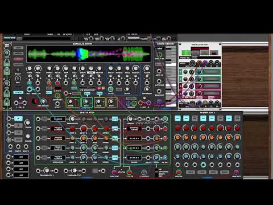The width and height of the screenshot is (273, 205).
Task: Turn the PROBABILITY 2 knob
Action: point(75,171)
